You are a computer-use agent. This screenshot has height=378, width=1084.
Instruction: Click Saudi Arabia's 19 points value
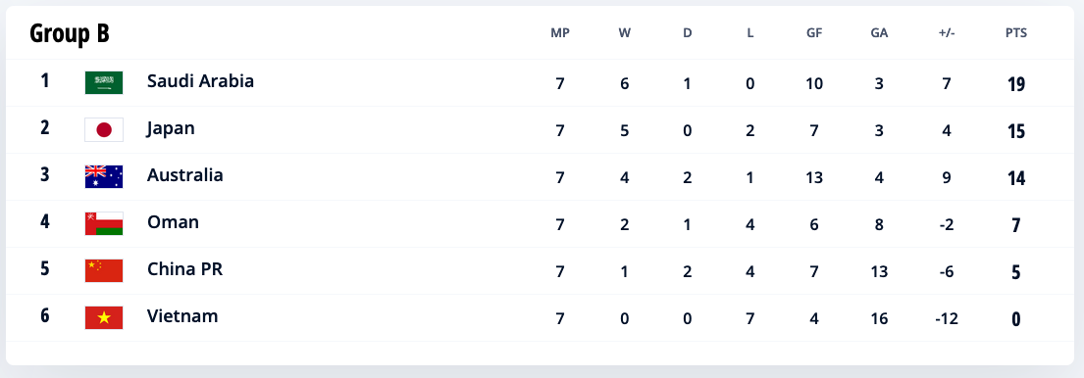tap(1016, 84)
